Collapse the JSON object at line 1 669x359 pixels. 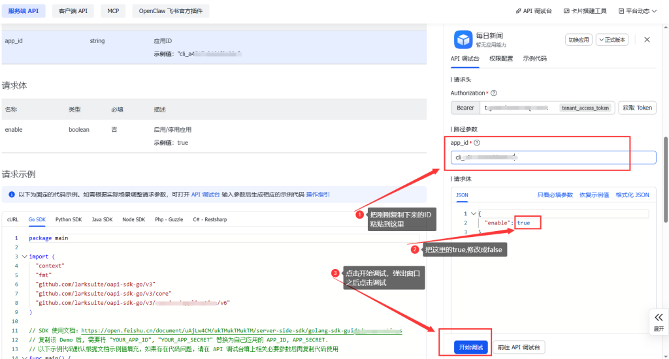pyautogui.click(x=473, y=213)
